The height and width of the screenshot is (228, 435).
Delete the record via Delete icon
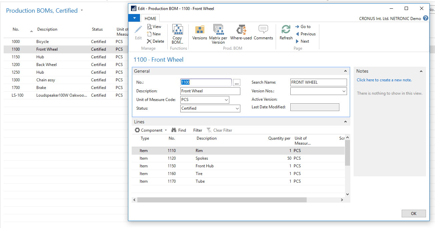pos(155,41)
